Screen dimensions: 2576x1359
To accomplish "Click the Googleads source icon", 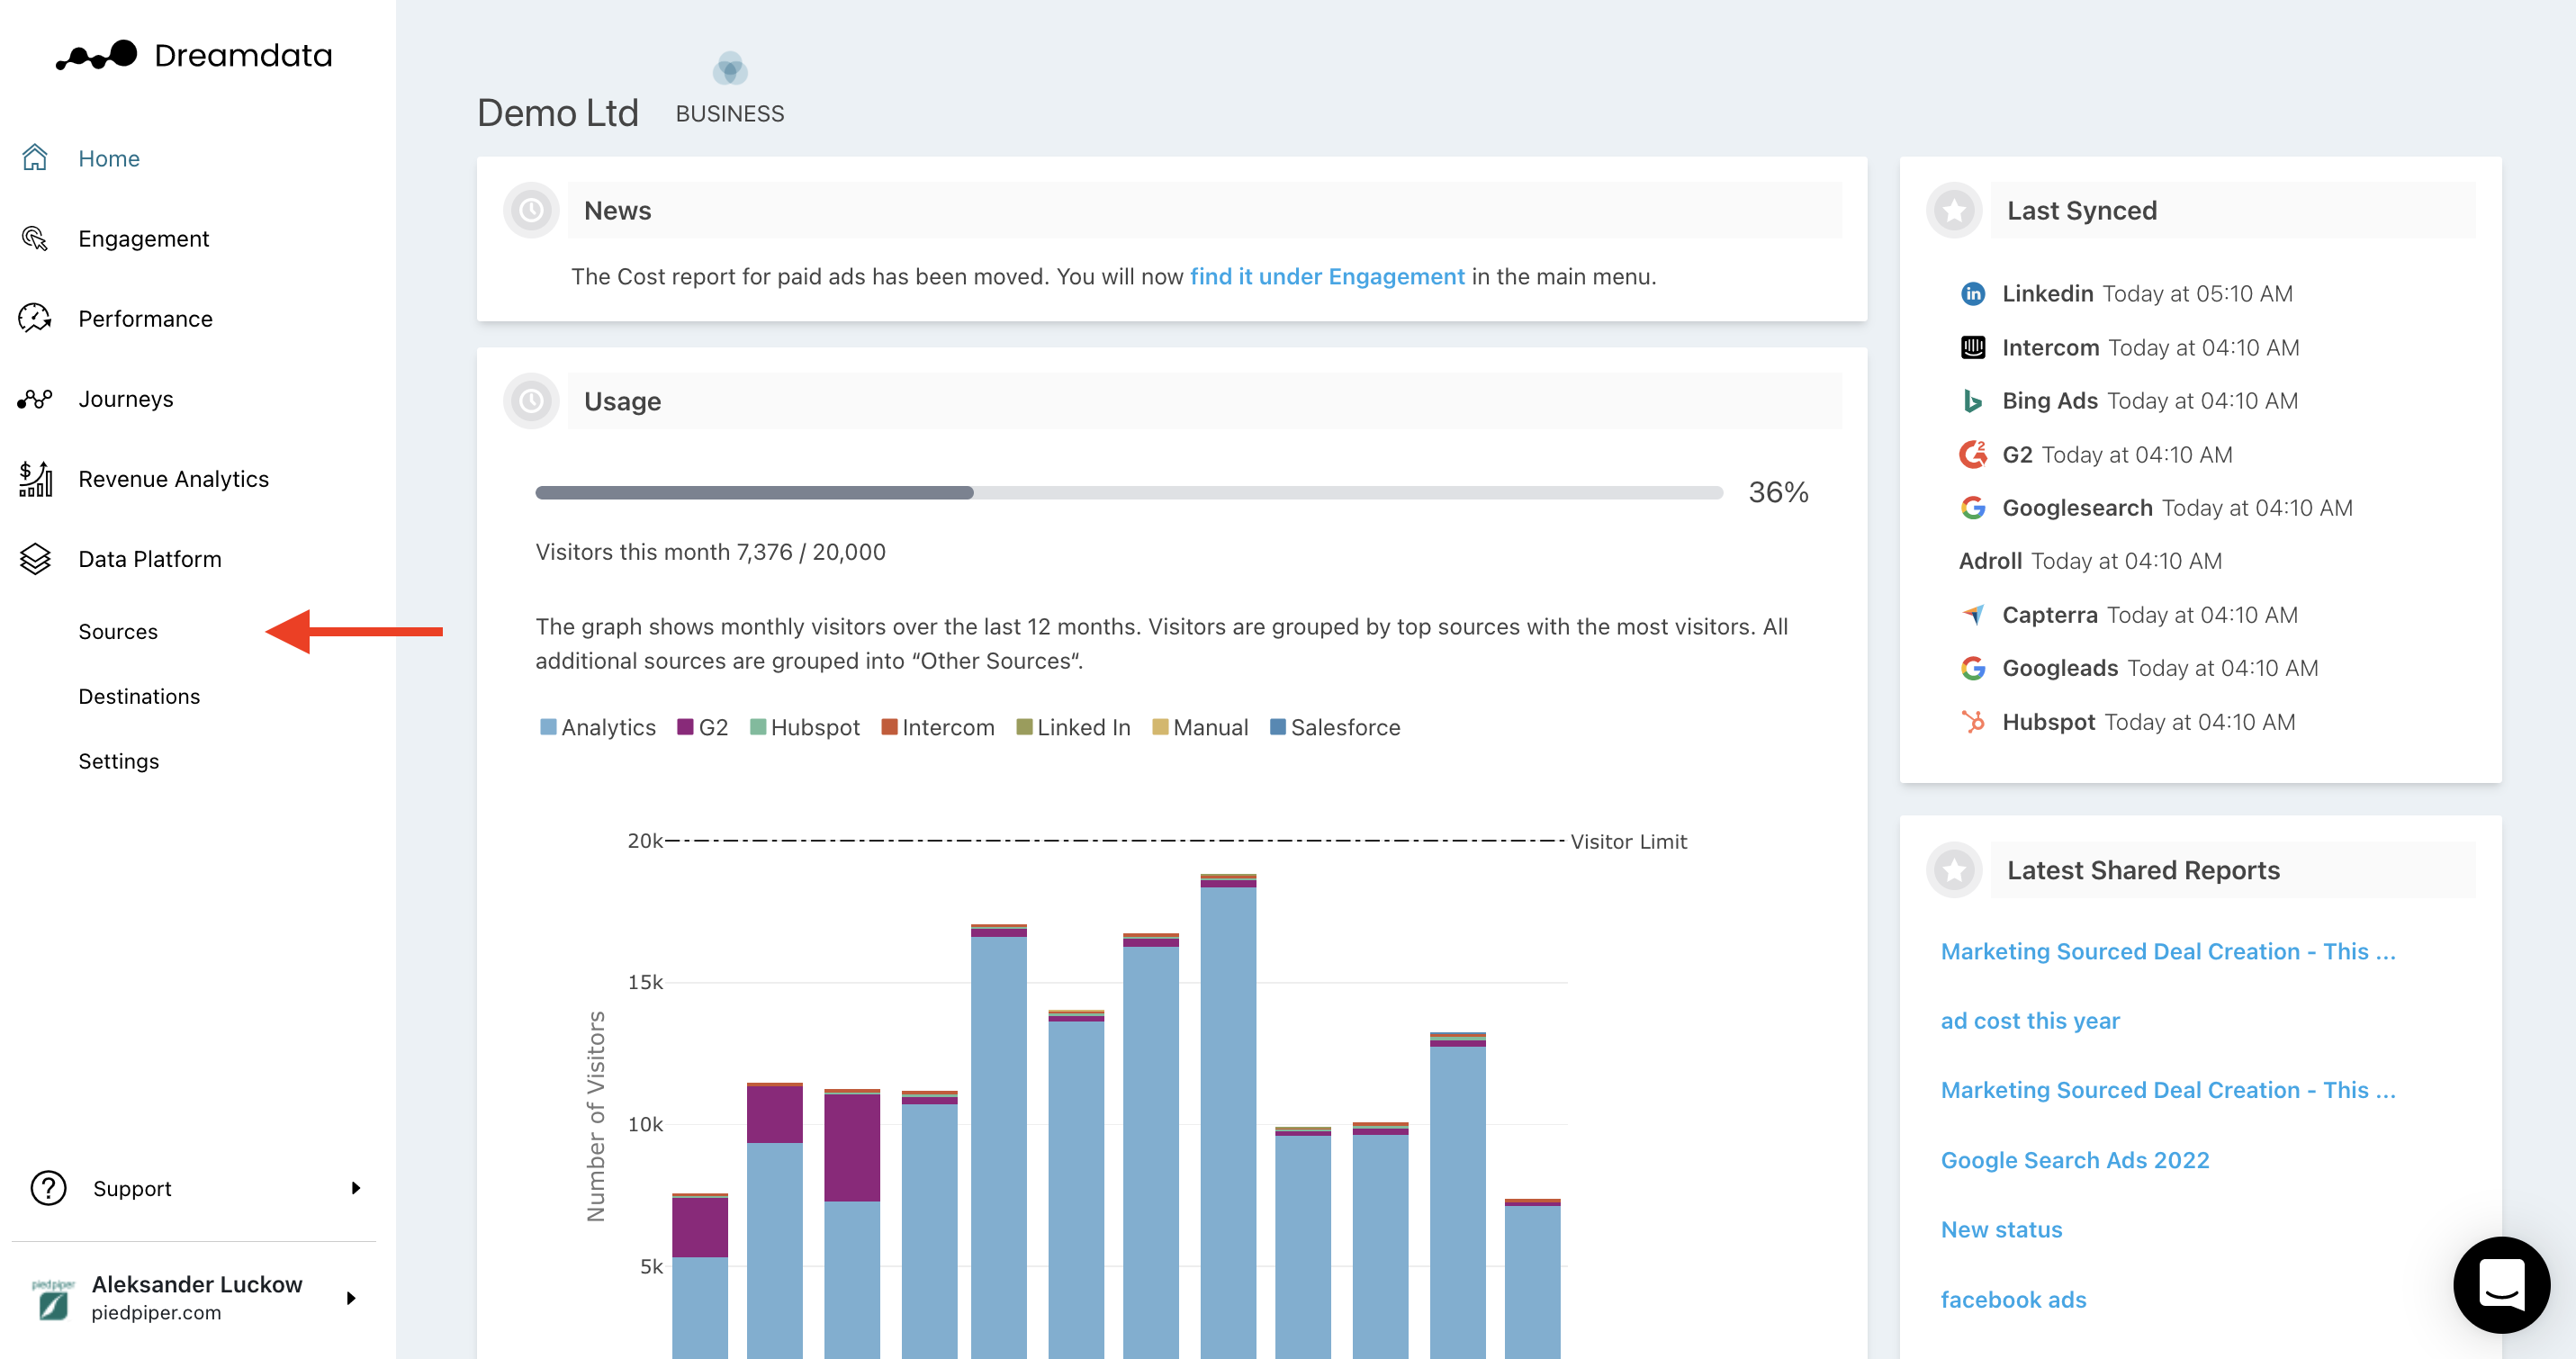I will pos(1972,667).
